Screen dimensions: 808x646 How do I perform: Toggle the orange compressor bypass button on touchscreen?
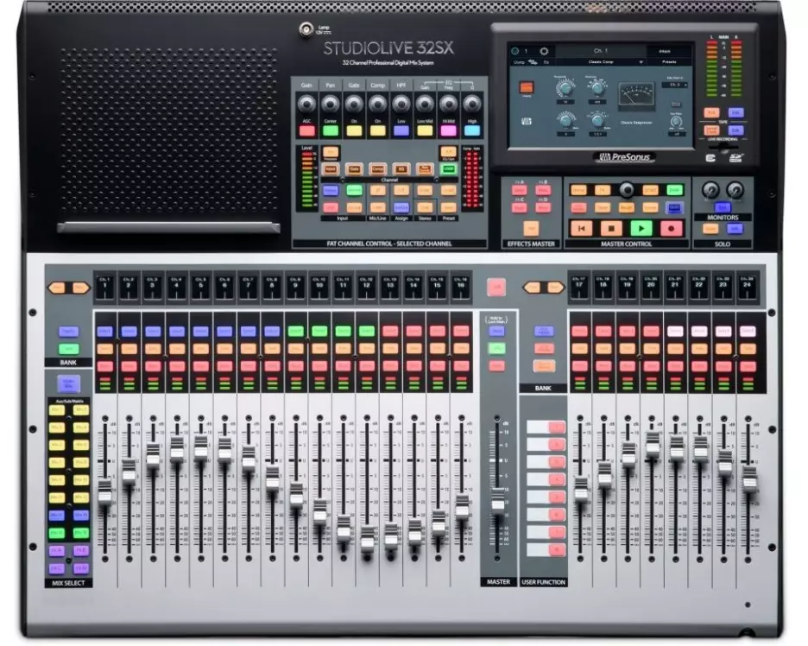coord(526,86)
